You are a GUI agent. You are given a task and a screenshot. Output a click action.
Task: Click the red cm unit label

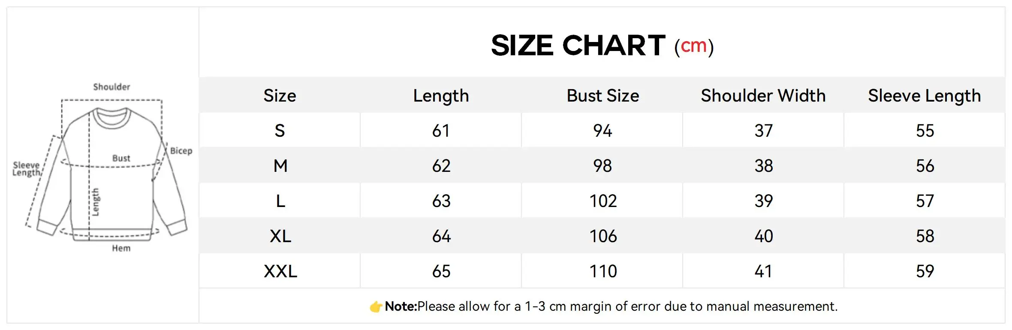pyautogui.click(x=693, y=46)
